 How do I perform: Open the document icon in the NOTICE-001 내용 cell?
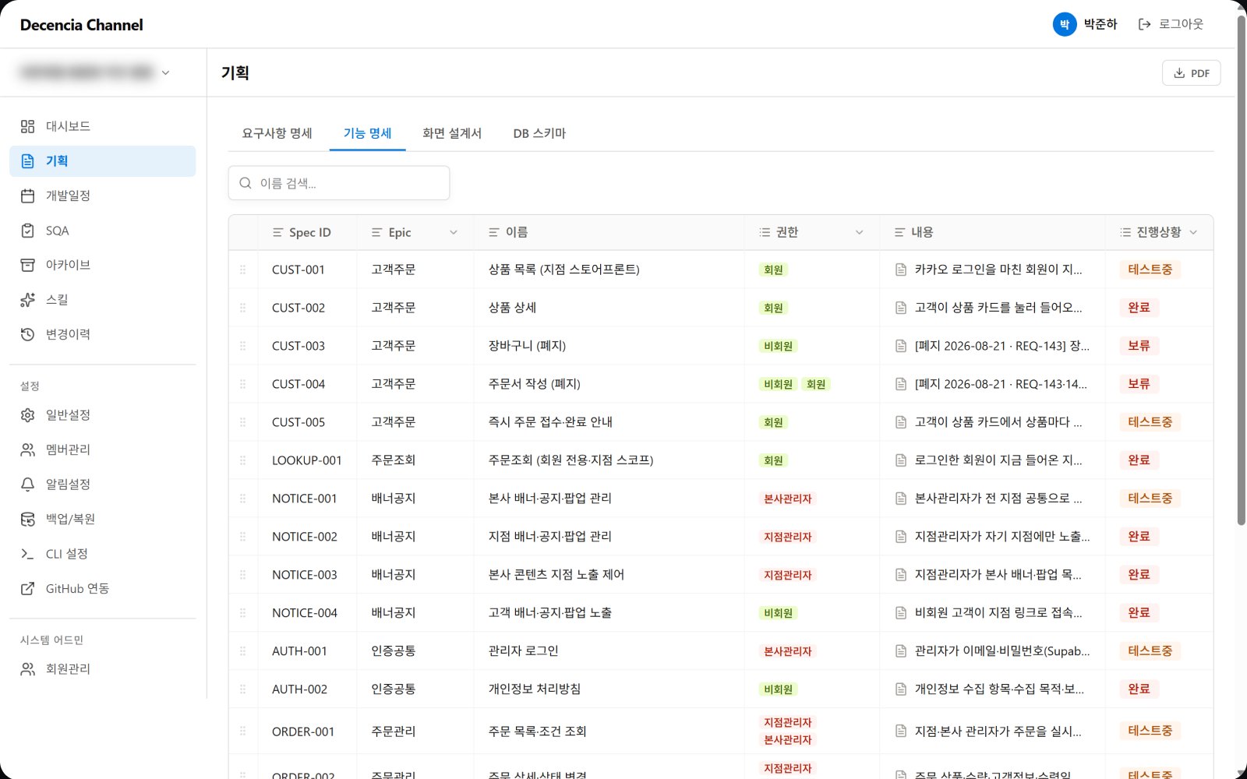[901, 499]
